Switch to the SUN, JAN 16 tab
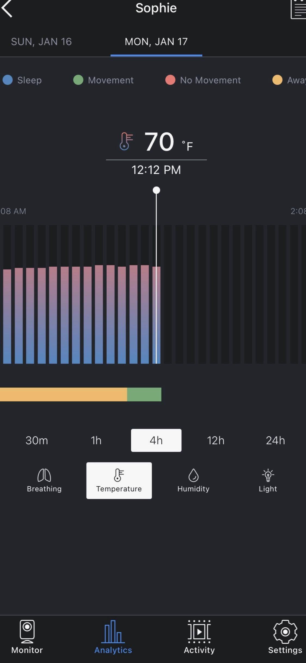This screenshot has width=306, height=663. click(41, 42)
